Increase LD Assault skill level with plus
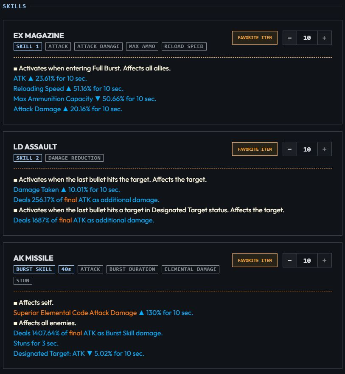The image size is (345, 374). point(325,149)
